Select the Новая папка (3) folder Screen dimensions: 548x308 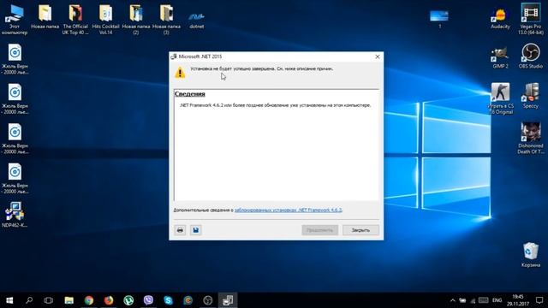coord(166,20)
